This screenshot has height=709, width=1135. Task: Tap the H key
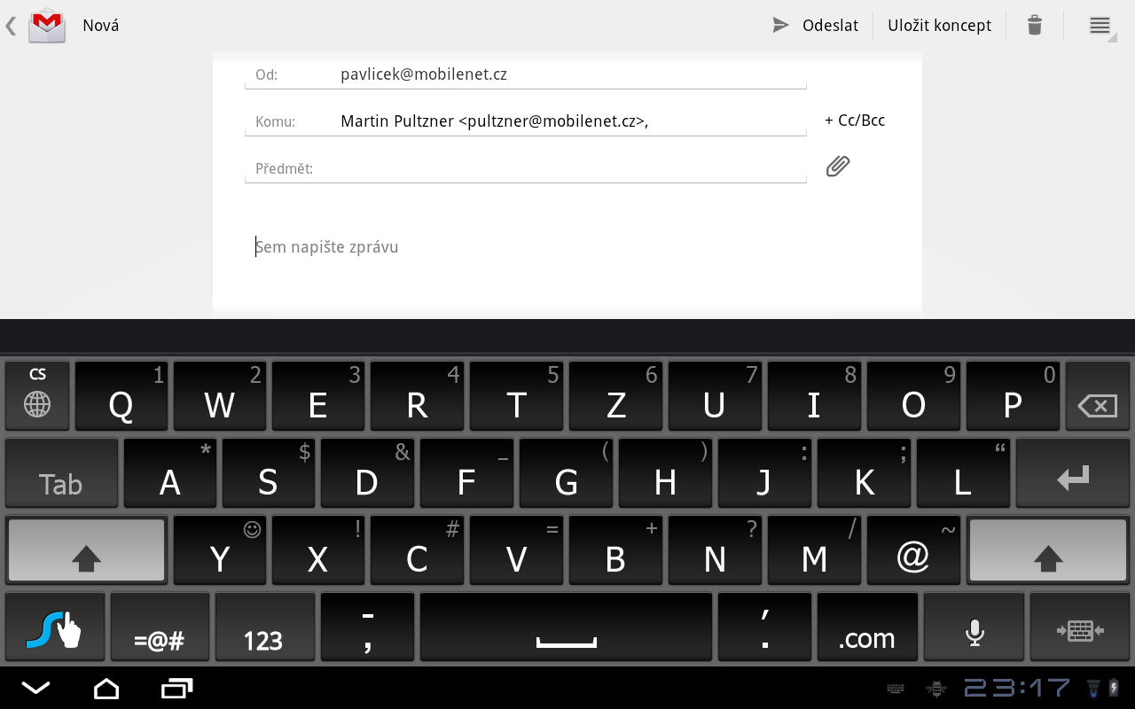(665, 473)
